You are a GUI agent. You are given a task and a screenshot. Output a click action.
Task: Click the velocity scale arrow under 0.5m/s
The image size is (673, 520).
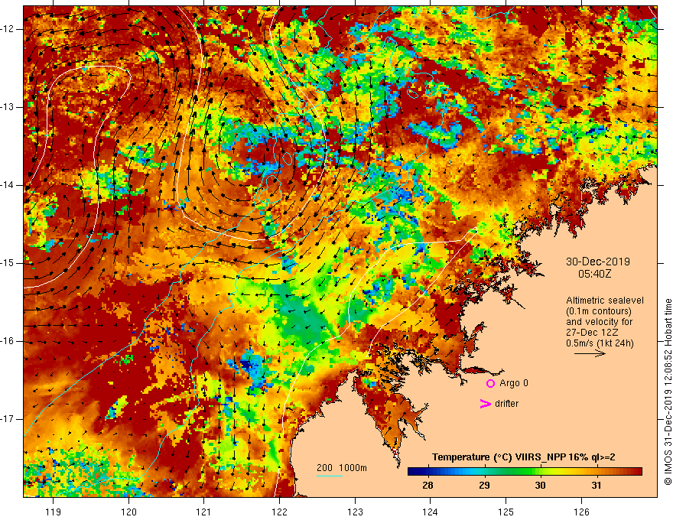click(x=590, y=353)
